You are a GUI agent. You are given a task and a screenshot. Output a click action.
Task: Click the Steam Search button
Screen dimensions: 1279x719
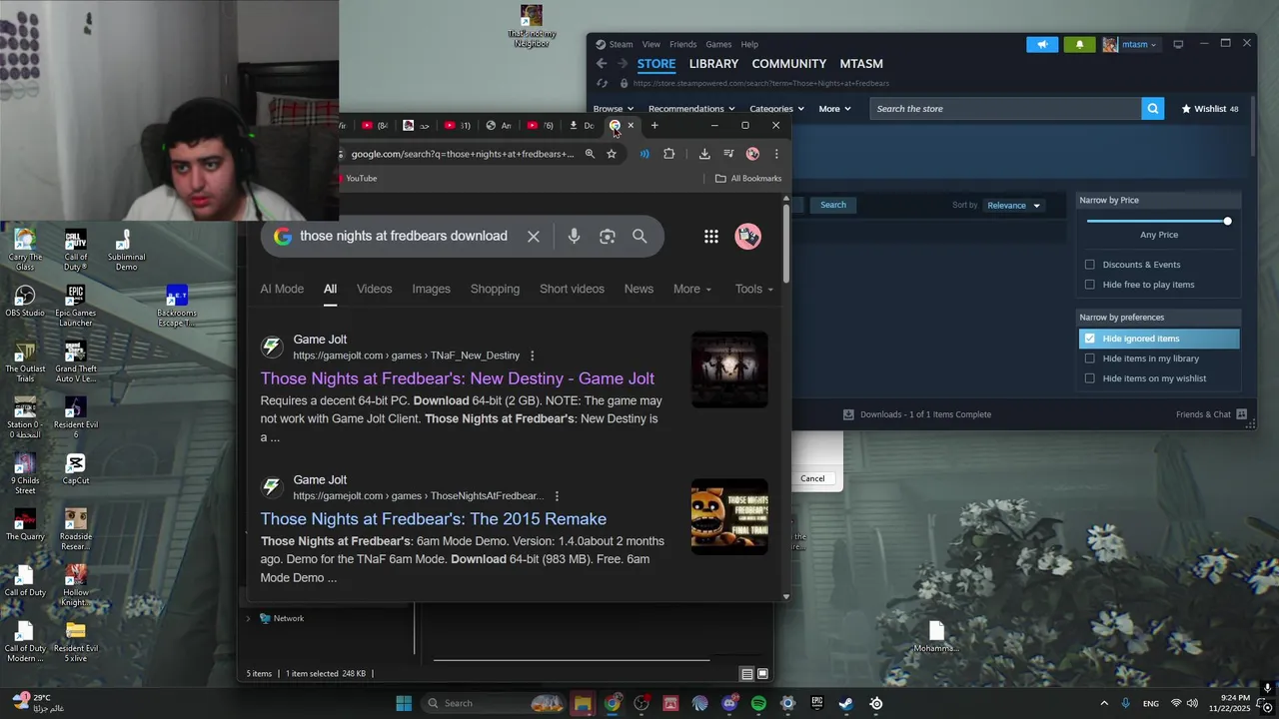(833, 205)
